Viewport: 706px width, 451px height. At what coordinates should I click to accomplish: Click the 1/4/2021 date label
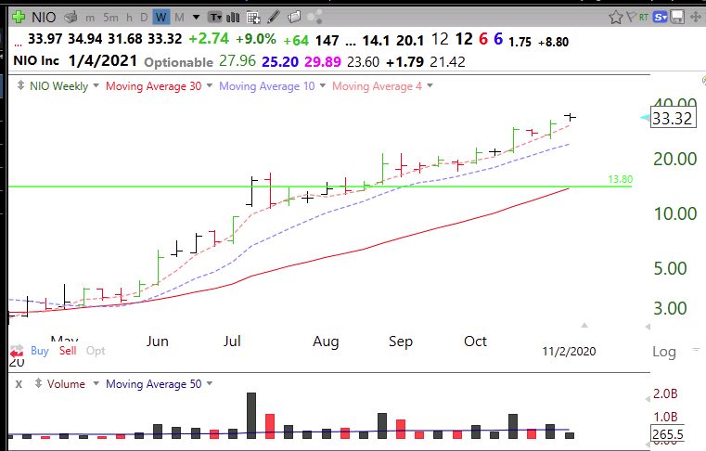point(103,60)
